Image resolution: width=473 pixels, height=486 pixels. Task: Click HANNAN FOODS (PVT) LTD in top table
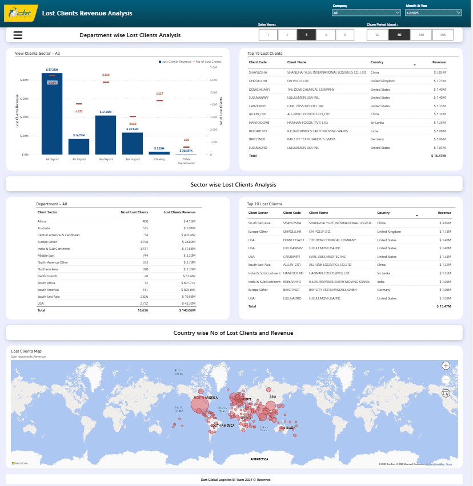click(307, 123)
